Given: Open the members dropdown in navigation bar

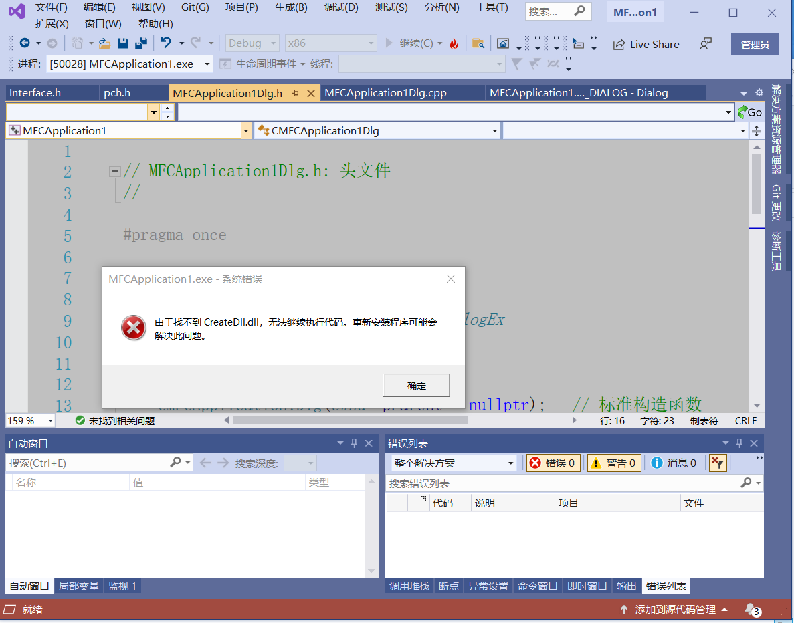Looking at the screenshot, I should [x=743, y=131].
